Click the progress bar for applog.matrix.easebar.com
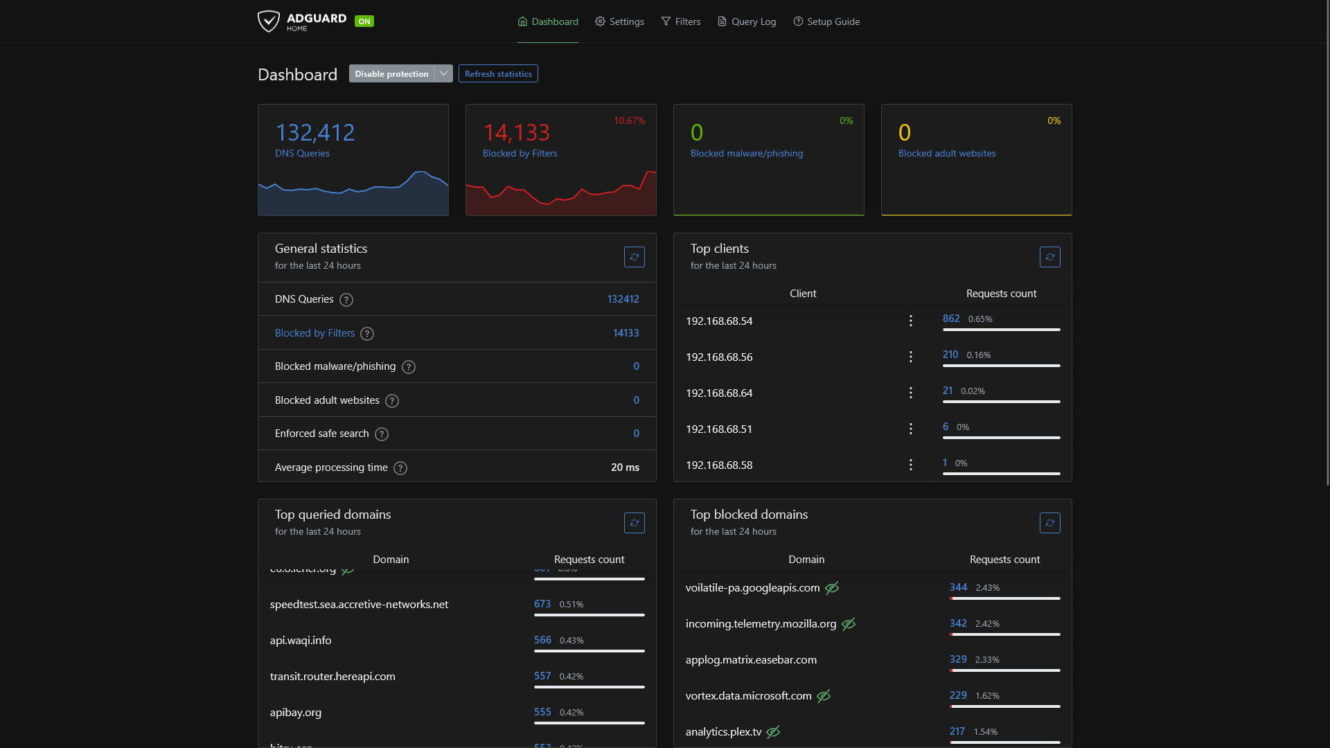 coord(1005,670)
